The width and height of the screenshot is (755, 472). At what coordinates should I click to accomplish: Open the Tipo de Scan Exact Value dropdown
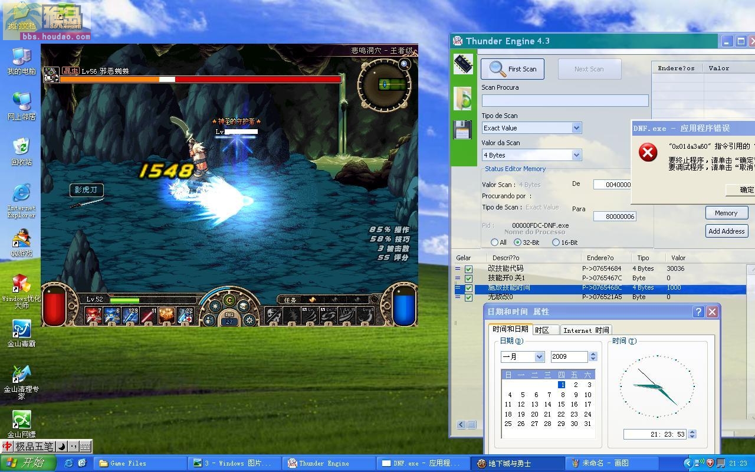click(576, 128)
